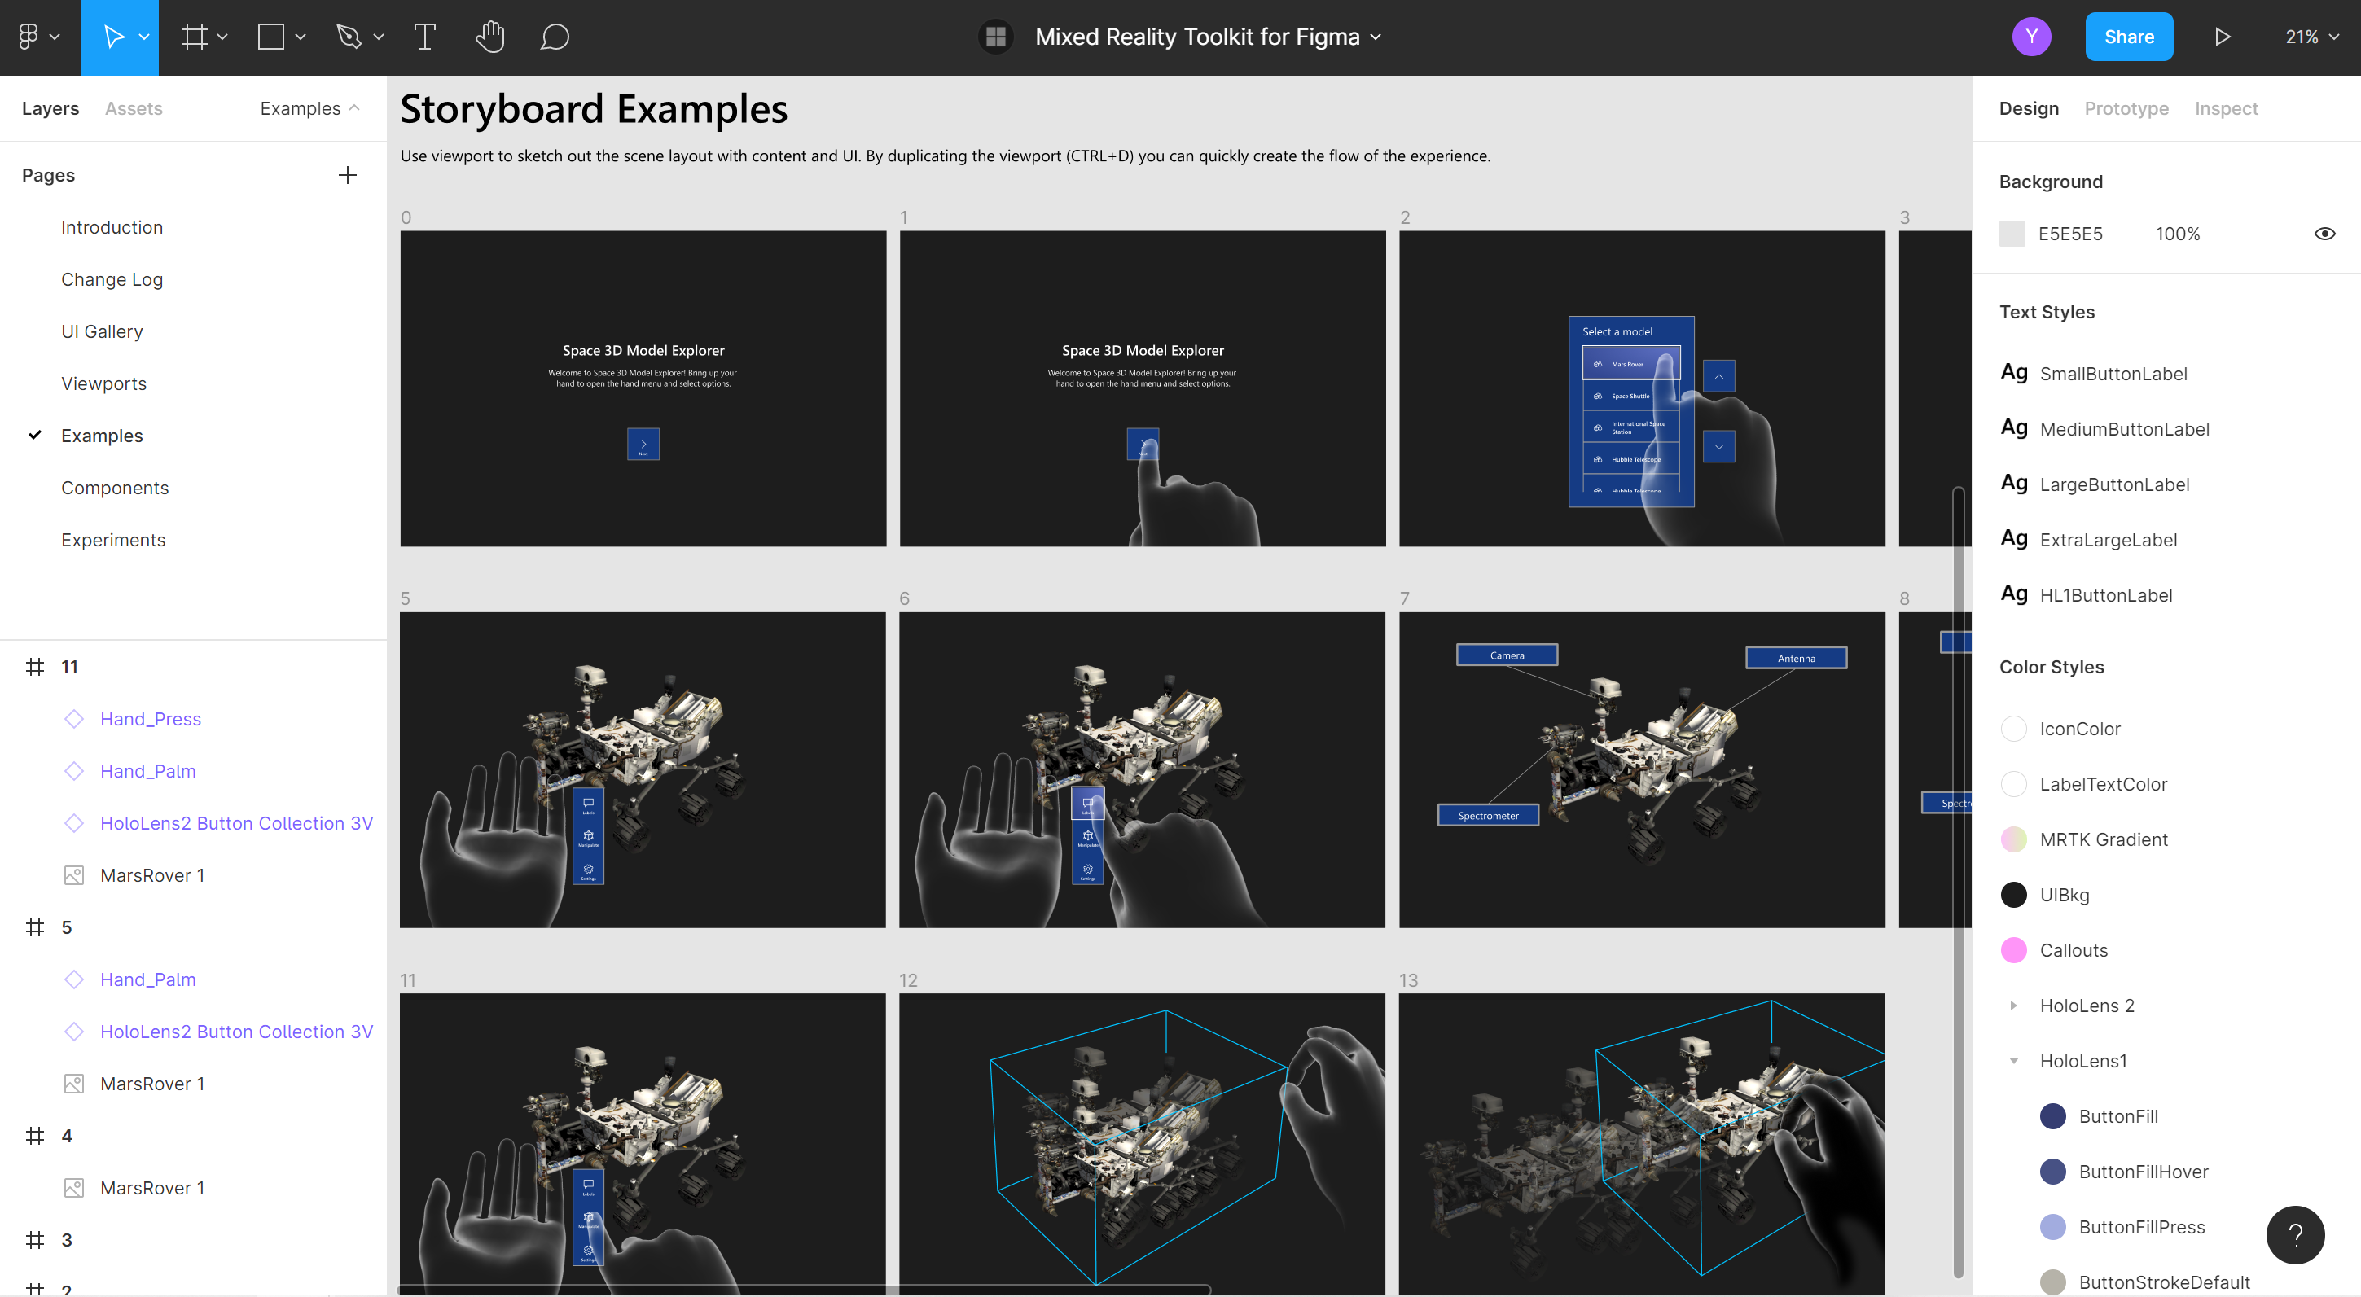Expand the Experiments page item
Screen dimensions: 2361x1297
[x=113, y=540]
